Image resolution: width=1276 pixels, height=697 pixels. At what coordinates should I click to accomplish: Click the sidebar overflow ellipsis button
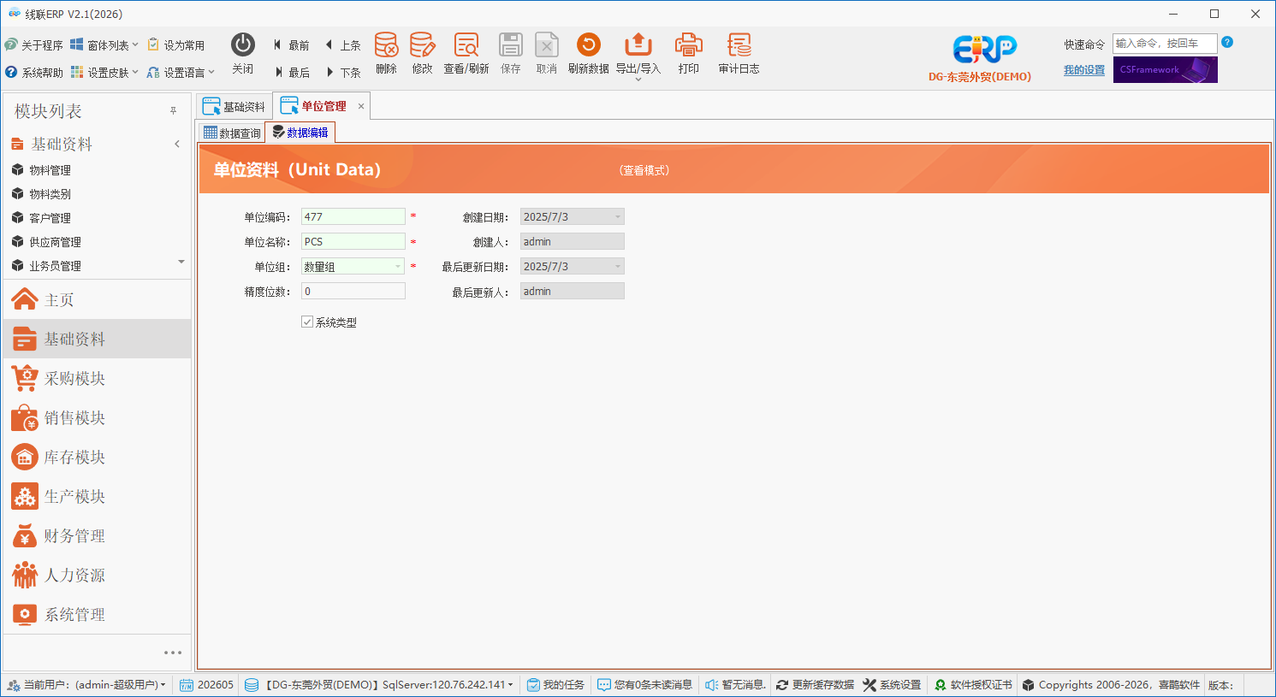(x=173, y=653)
